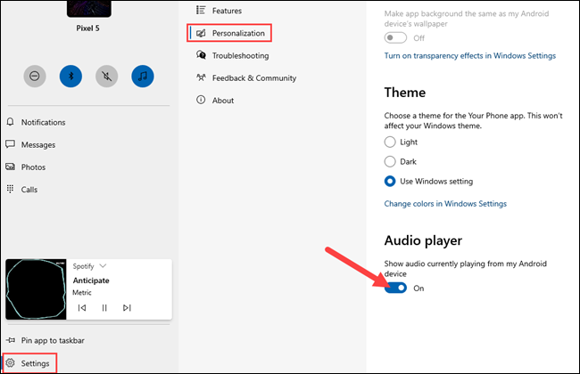
Task: Click the album art thumbnail
Action: [x=36, y=290]
